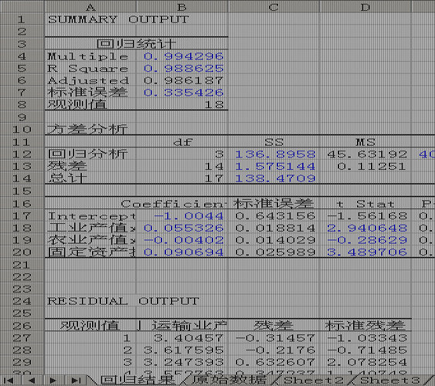The image size is (435, 386).
Task: Select row 1 header
Action: pos(22,19)
